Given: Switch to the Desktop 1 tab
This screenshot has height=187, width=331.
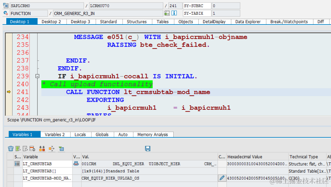Looking at the screenshot, I should (22, 22).
